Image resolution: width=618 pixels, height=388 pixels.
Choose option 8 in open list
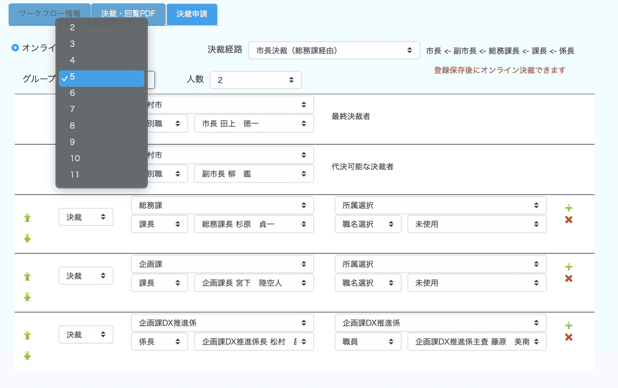(72, 125)
